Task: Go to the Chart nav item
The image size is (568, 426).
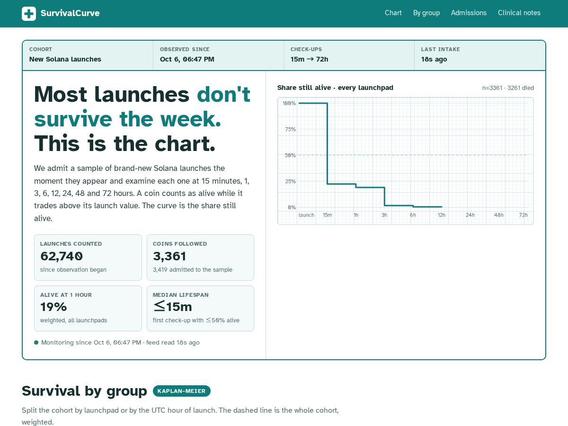Action: tap(393, 13)
